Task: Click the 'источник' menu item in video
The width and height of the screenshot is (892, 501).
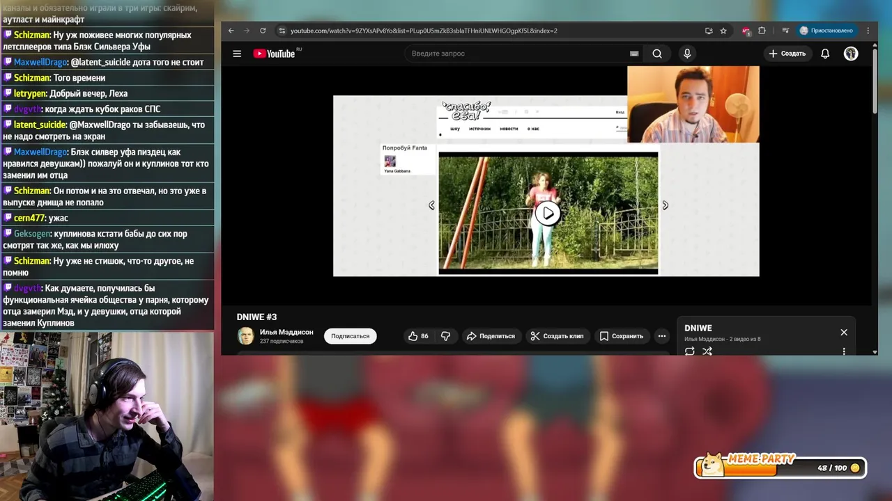Action: click(479, 129)
